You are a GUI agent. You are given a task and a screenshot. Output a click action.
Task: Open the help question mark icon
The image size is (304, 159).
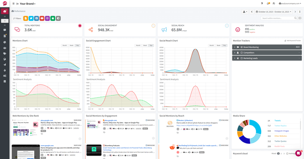coord(262,3)
